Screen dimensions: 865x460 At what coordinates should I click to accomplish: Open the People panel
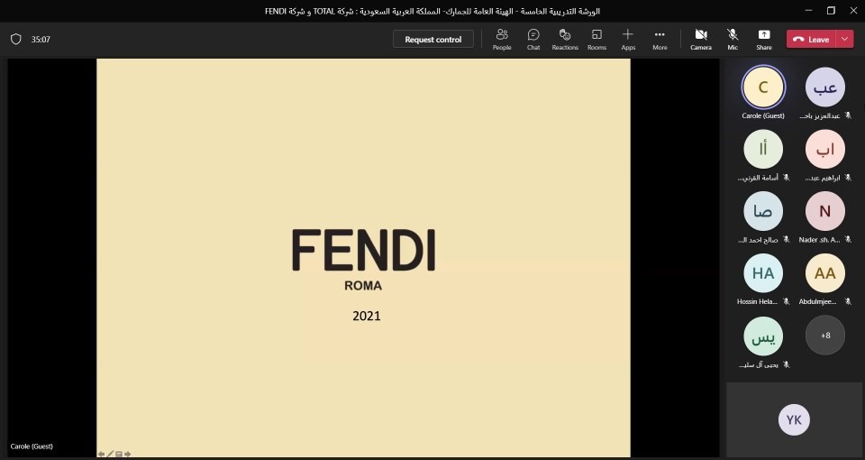pyautogui.click(x=502, y=39)
